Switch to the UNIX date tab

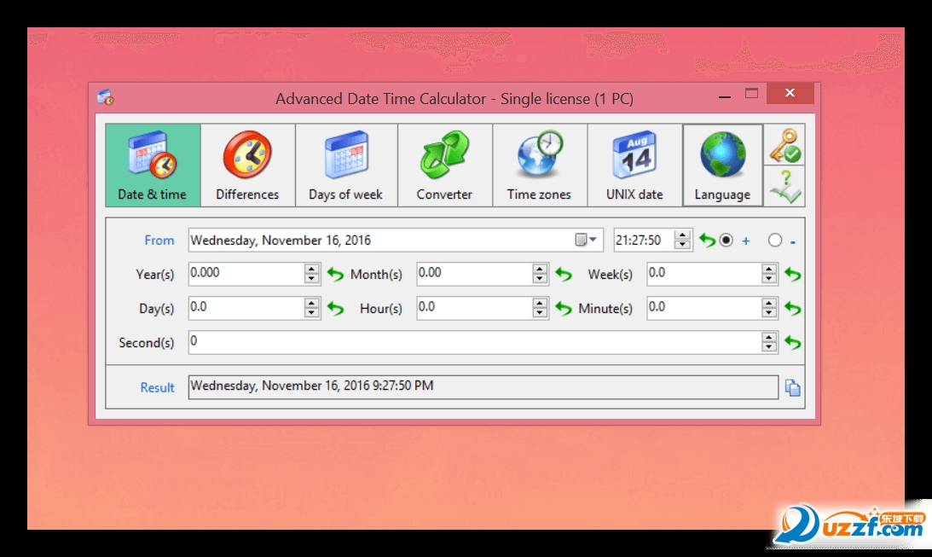pos(634,165)
